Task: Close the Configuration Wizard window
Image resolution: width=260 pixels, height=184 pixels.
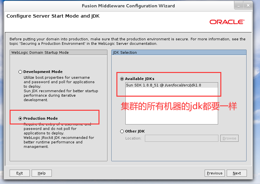Action: [x=248, y=6]
